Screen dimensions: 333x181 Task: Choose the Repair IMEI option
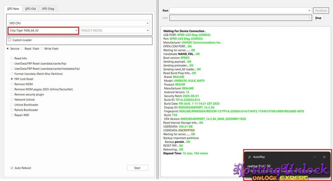coord(12,115)
